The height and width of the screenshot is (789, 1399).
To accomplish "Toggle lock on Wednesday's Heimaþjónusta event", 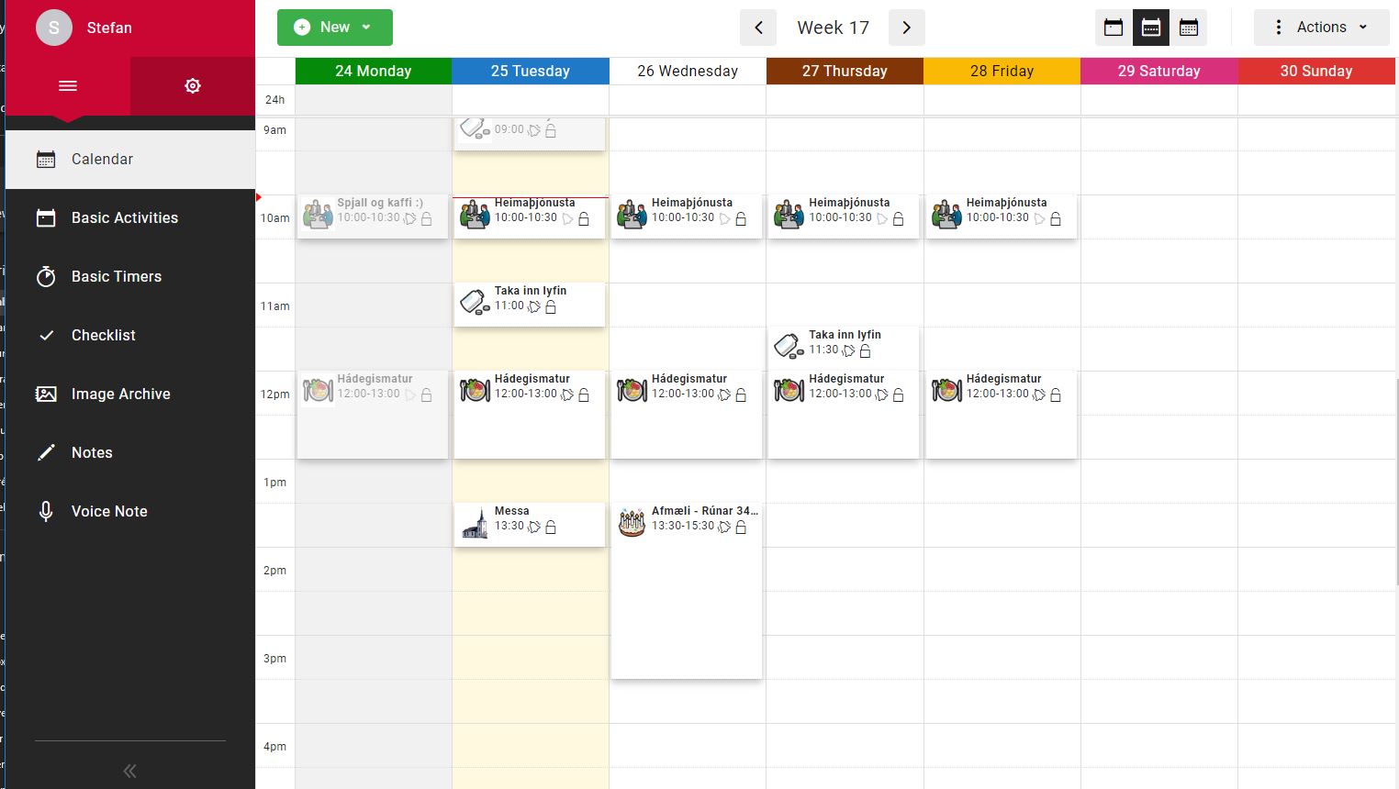I will pos(741,219).
